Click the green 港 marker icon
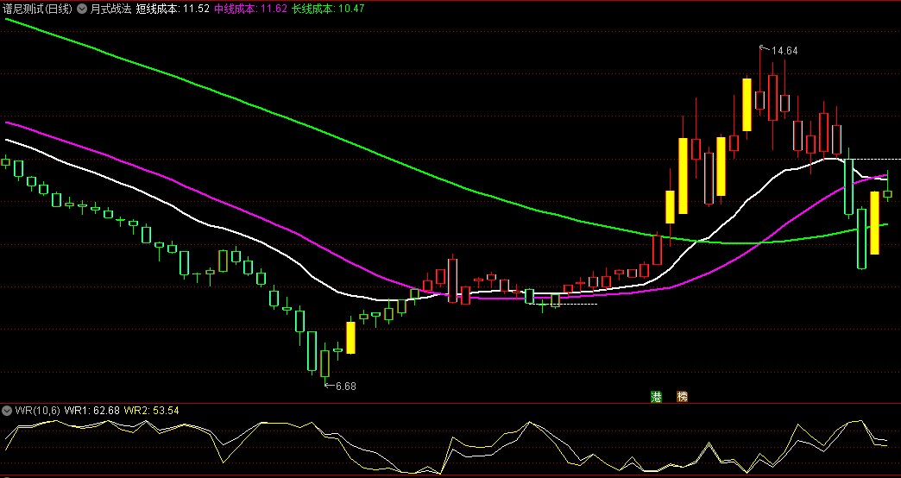 656,396
